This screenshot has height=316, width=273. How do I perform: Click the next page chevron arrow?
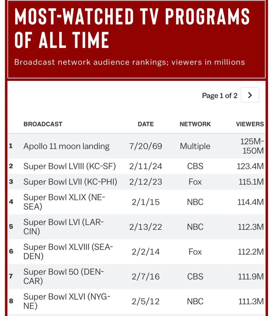tap(250, 95)
